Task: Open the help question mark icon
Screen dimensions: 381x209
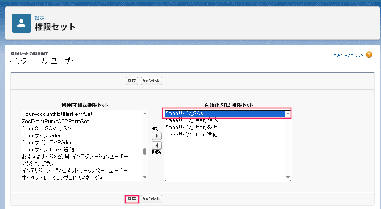Action: (x=369, y=55)
